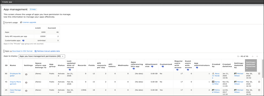Open Case Management app link

point(15,91)
